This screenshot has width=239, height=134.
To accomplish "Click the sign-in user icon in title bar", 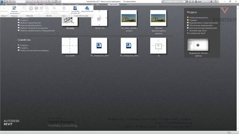I will [x=196, y=1].
